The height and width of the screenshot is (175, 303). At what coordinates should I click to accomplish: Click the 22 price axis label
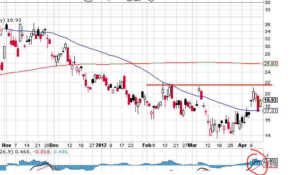267,83
